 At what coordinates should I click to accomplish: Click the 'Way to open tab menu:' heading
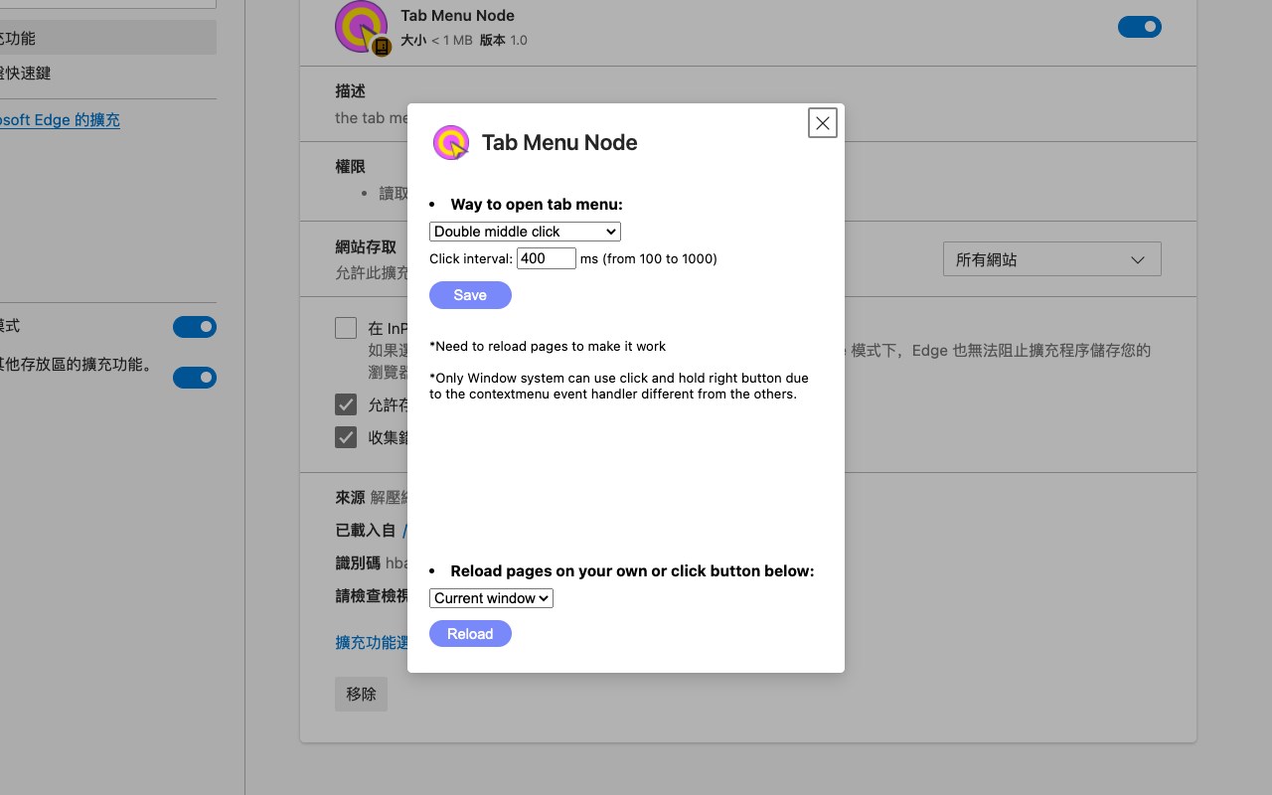537,205
